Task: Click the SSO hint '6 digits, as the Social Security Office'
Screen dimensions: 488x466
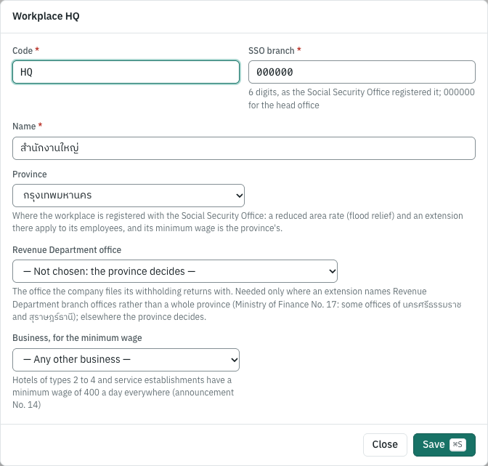Action: 362,99
